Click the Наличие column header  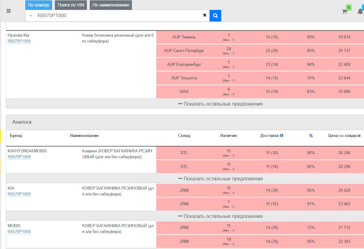point(229,135)
